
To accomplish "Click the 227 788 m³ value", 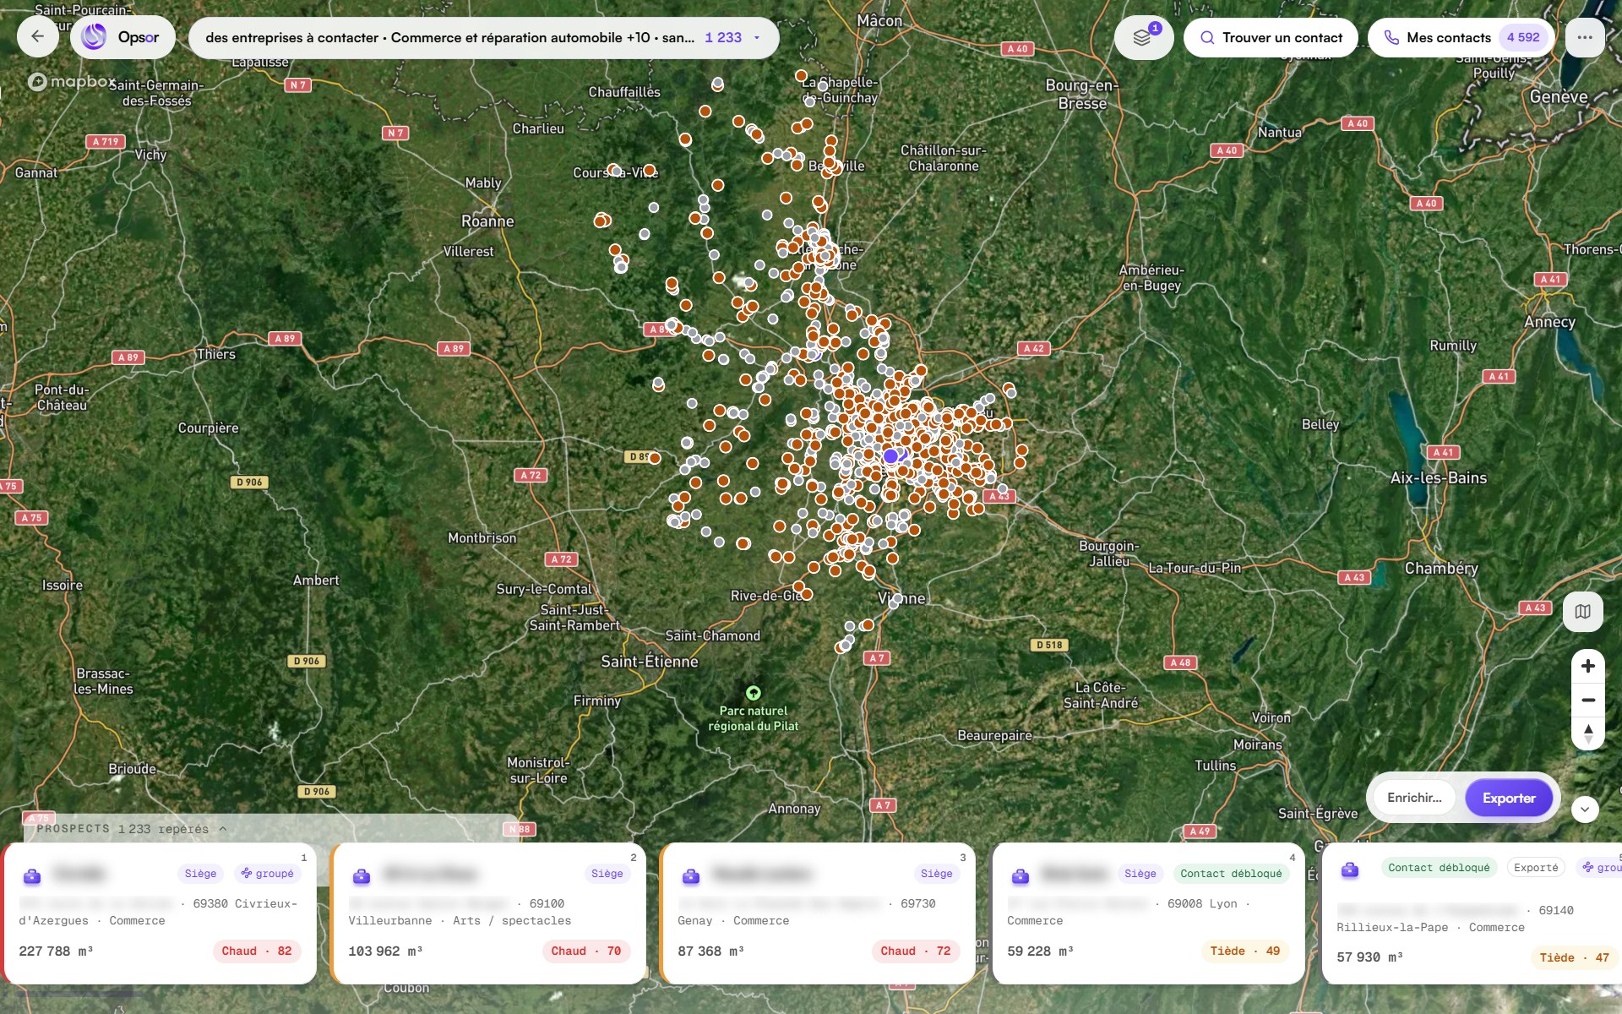I will (x=56, y=951).
